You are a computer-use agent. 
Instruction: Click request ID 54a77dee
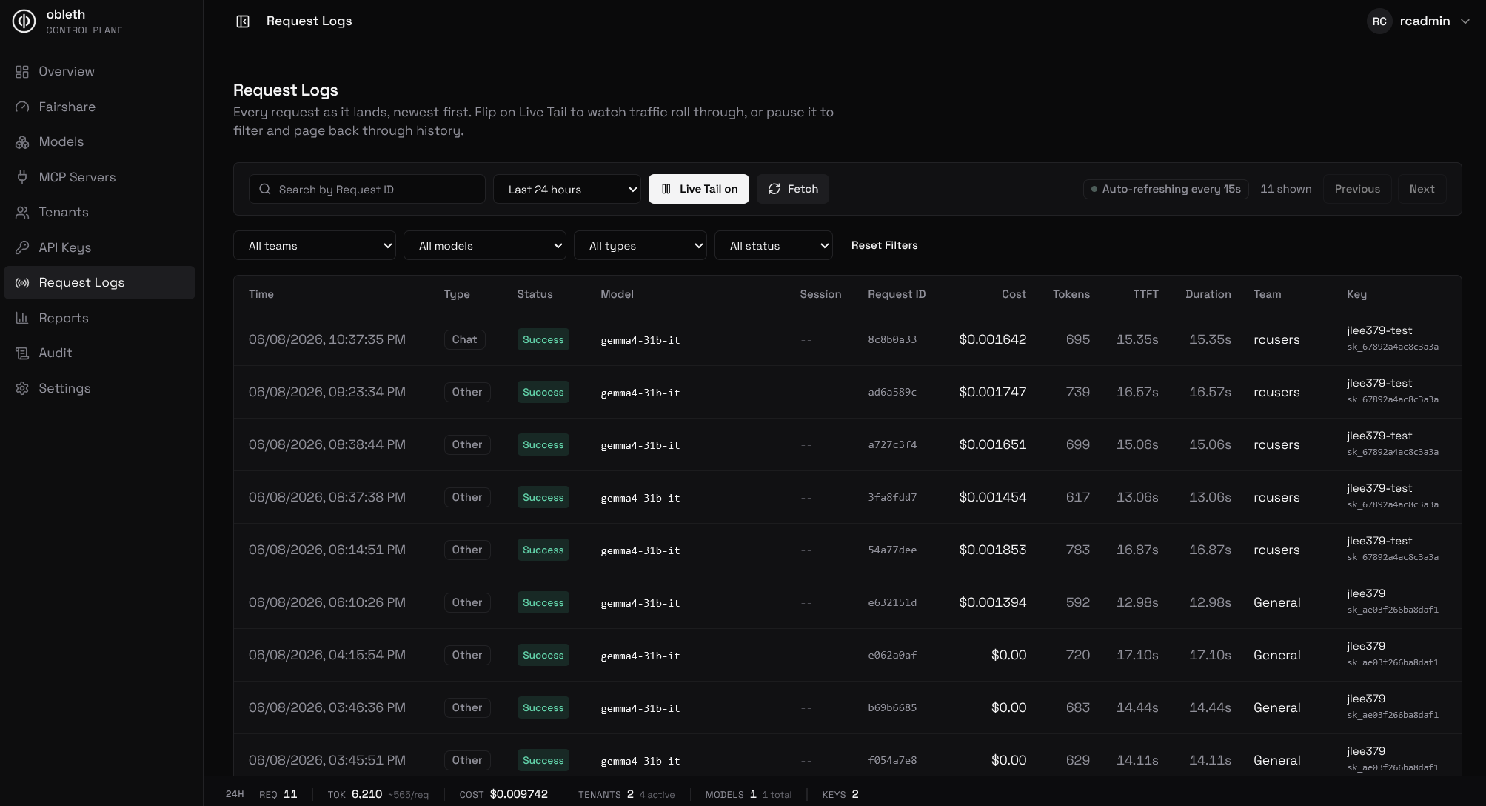892,550
